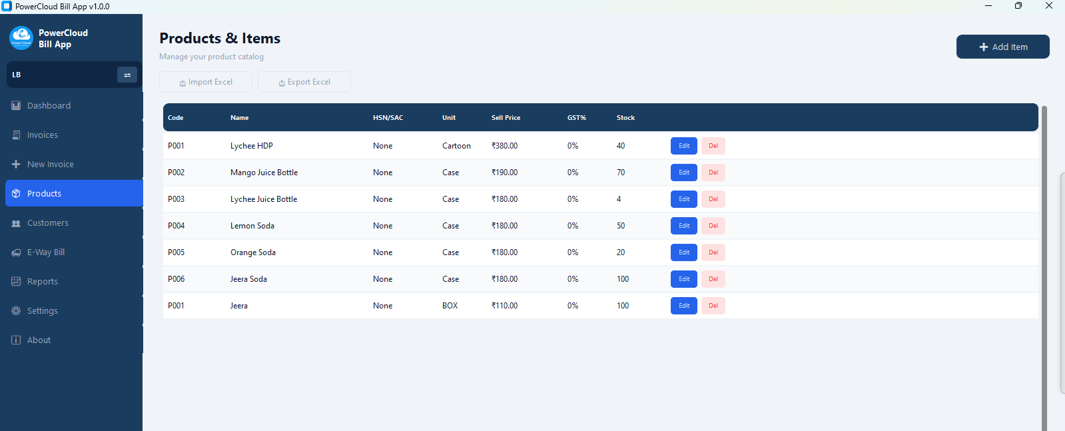Click the Reports icon in sidebar

pos(16,282)
